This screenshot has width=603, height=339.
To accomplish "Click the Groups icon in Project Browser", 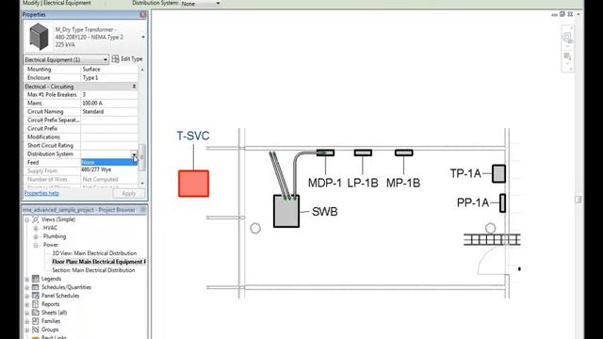I will (36, 330).
